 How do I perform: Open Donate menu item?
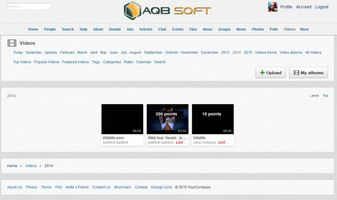tap(115, 29)
